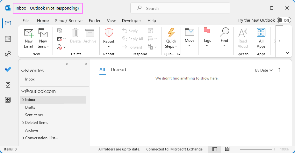
Task: Open the Drafts folder
Action: (x=30, y=107)
